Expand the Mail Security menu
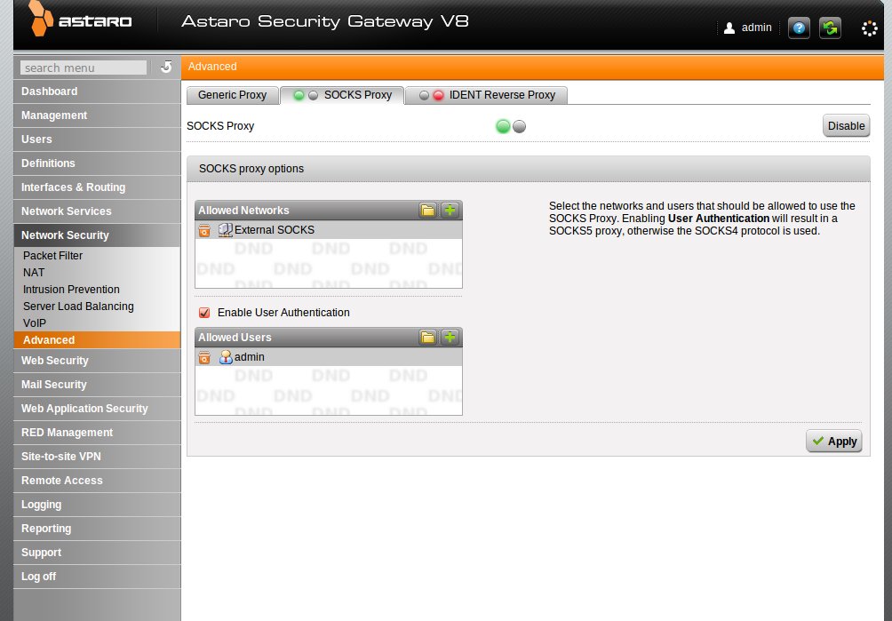892x621 pixels. tap(97, 385)
